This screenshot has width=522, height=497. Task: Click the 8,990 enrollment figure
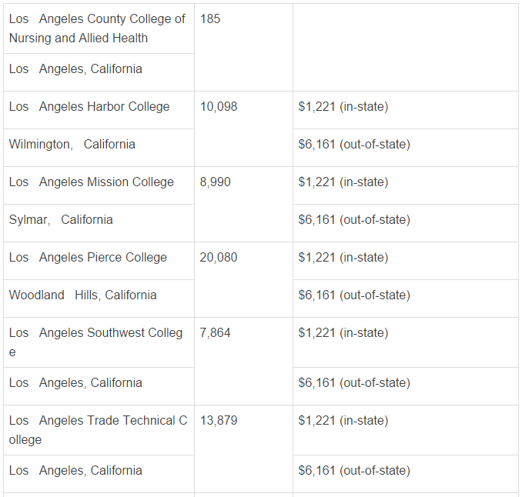tap(215, 182)
